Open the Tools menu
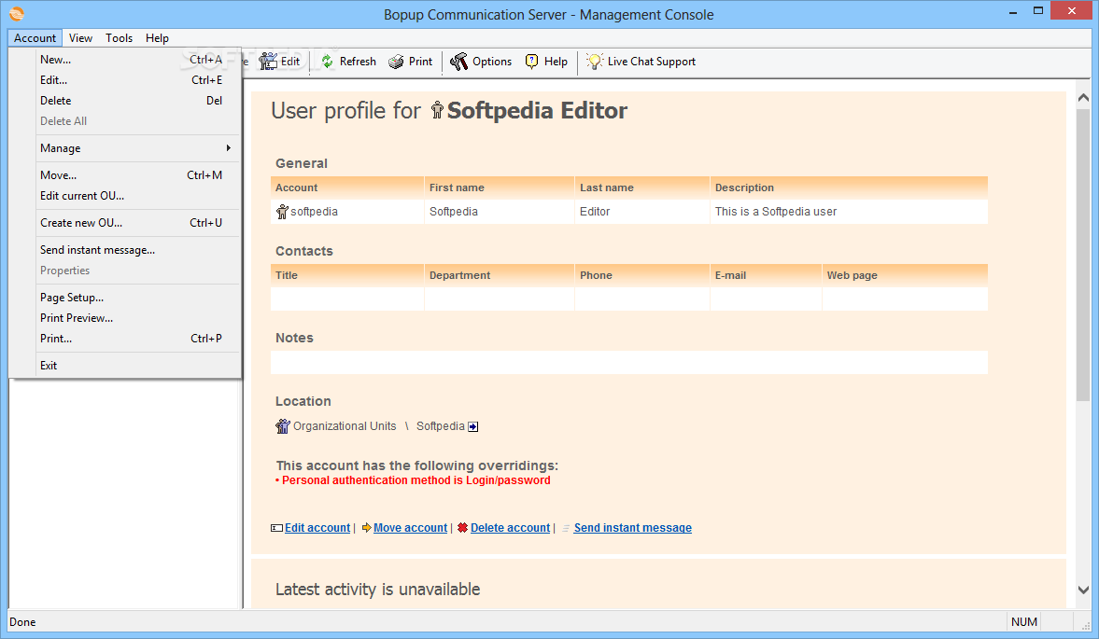The image size is (1099, 639). pos(120,38)
